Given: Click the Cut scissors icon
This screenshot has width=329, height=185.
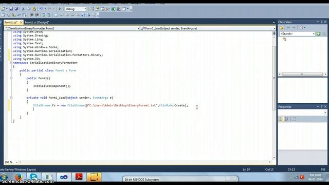Looking at the screenshot, I should coord(23,9).
